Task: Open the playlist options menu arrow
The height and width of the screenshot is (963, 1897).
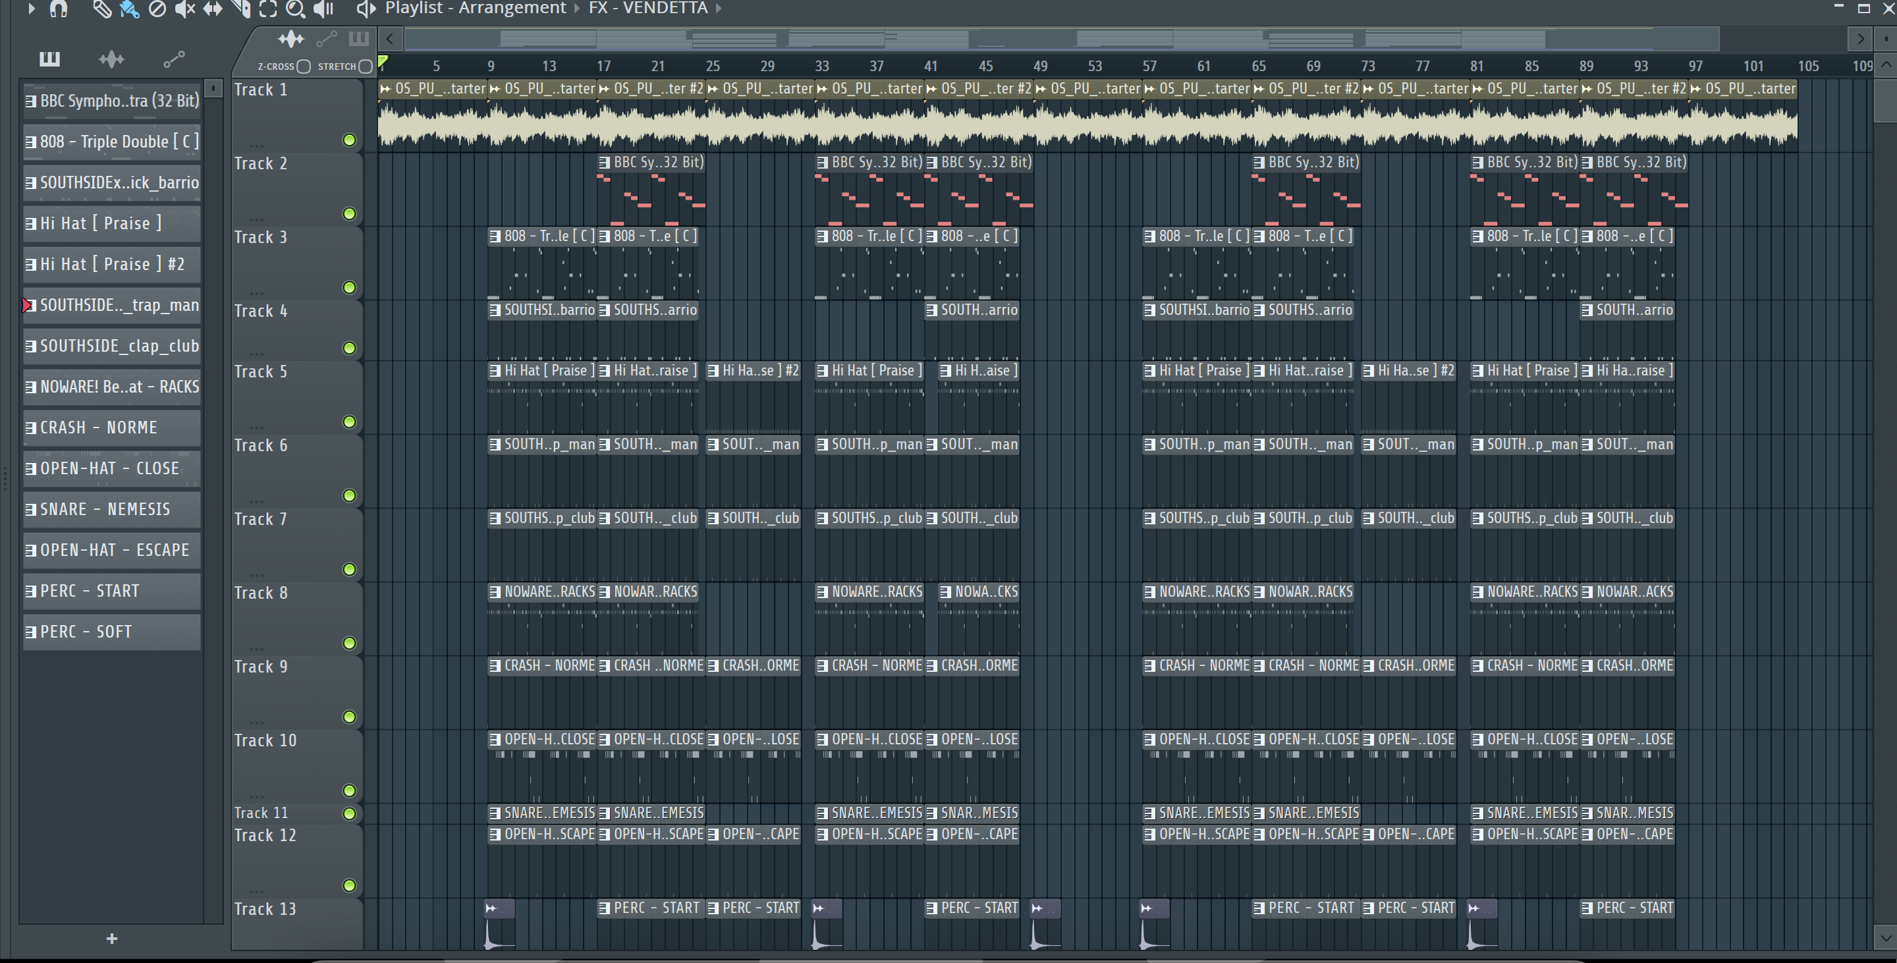Action: [x=31, y=9]
